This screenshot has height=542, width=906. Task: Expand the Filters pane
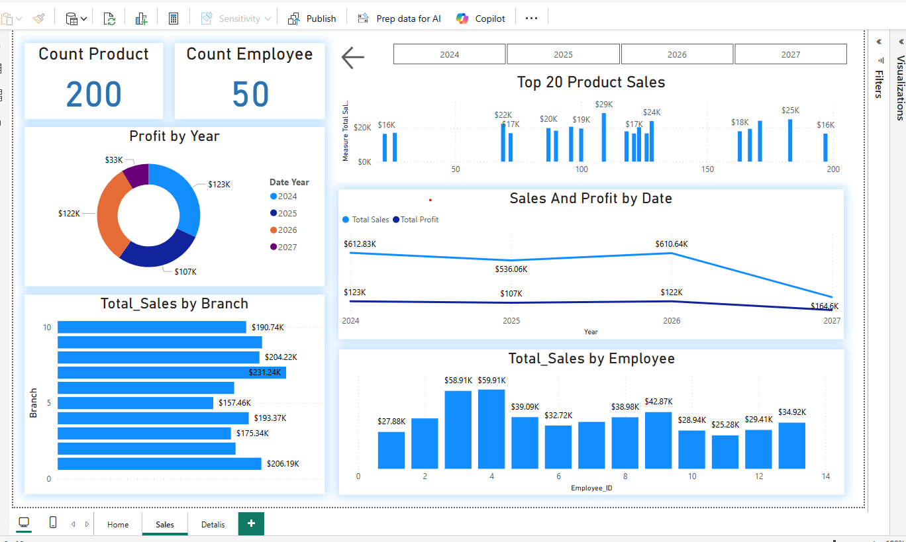879,42
